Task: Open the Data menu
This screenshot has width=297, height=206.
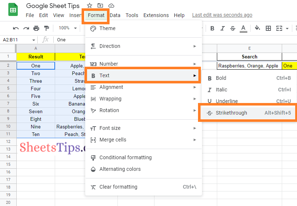Action: point(115,15)
